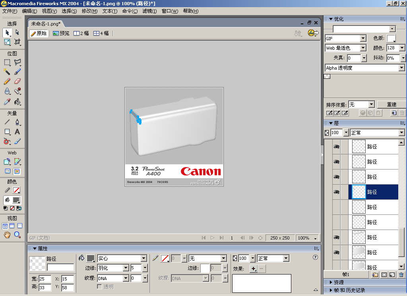Open the Properties panel fill color swatch

pyautogui.click(x=91, y=258)
